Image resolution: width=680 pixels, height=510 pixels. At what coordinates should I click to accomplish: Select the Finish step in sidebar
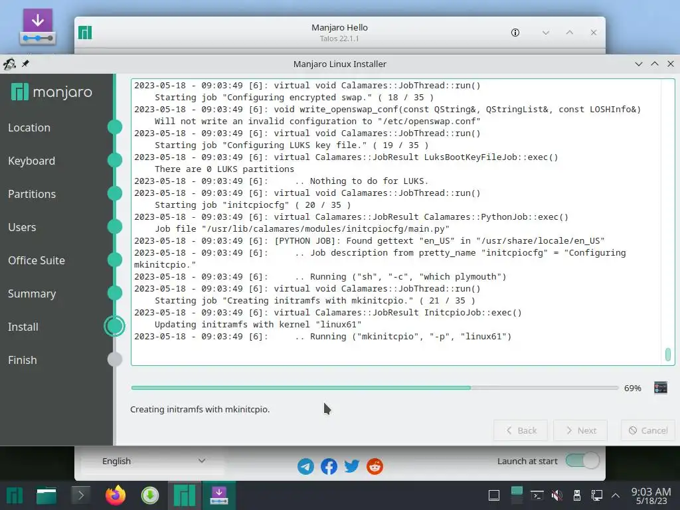click(x=22, y=360)
